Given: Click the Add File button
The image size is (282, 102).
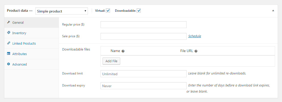Looking at the screenshot, I should (111, 61).
